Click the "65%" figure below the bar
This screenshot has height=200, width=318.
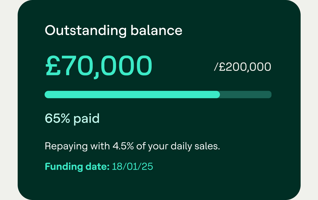click(x=57, y=119)
